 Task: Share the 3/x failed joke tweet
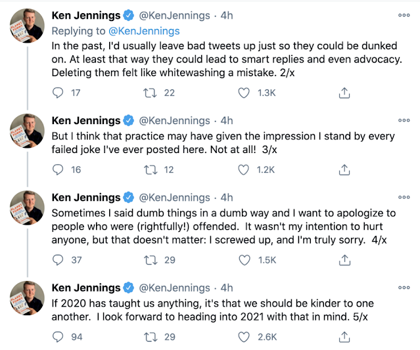pos(343,169)
